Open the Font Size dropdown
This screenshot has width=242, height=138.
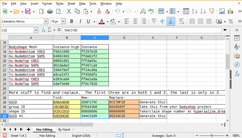(63, 21)
